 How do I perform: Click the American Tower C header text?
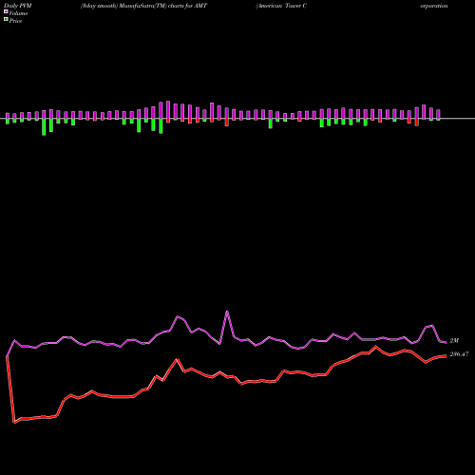(x=281, y=6)
